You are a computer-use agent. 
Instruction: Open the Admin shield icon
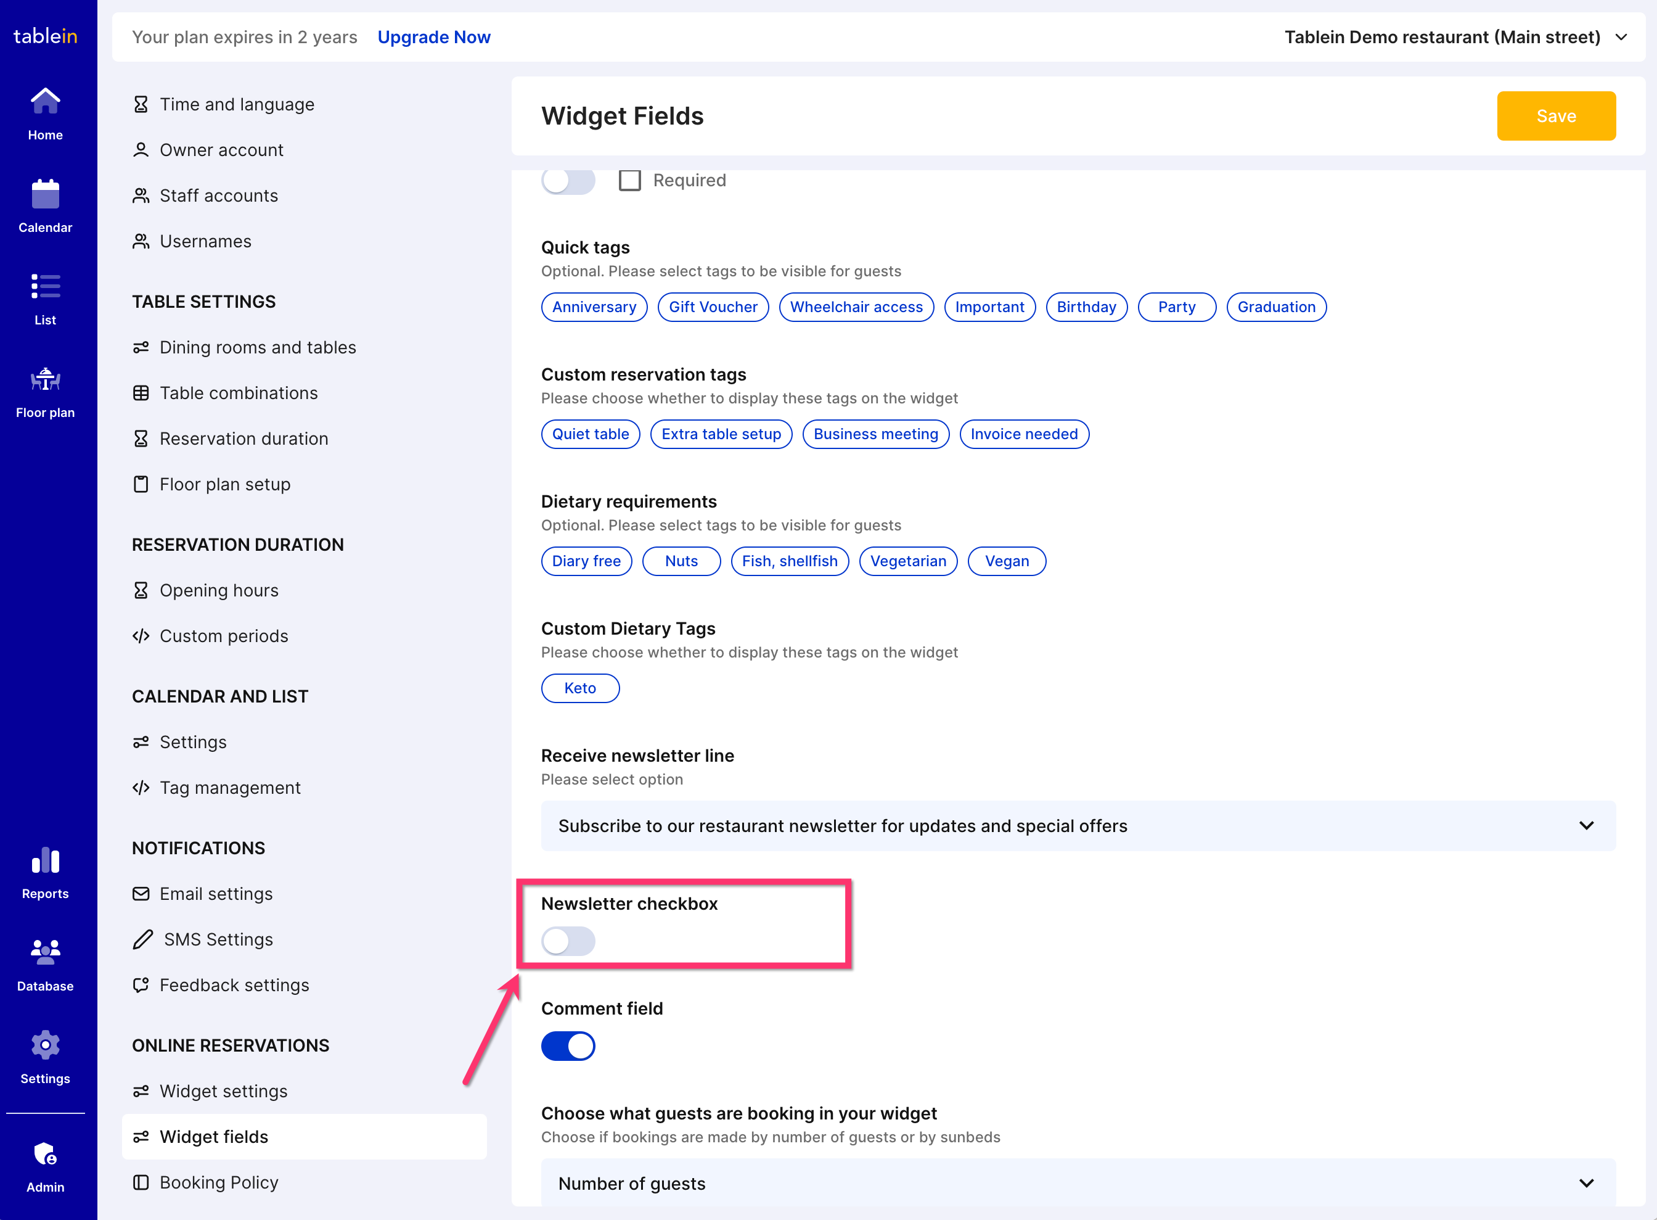45,1154
